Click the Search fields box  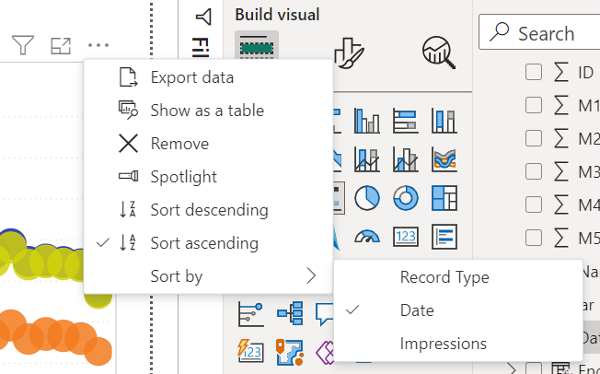pos(539,32)
